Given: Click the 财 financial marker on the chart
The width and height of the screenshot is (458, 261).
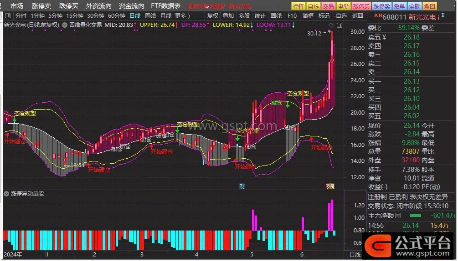Looking at the screenshot, I should (242, 186).
